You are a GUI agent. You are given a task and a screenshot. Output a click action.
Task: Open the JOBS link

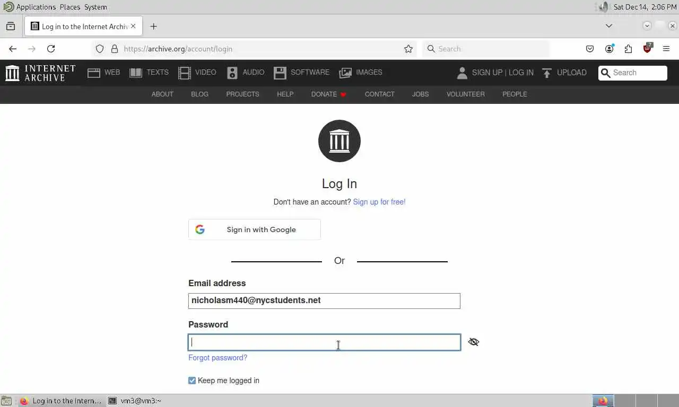click(420, 94)
